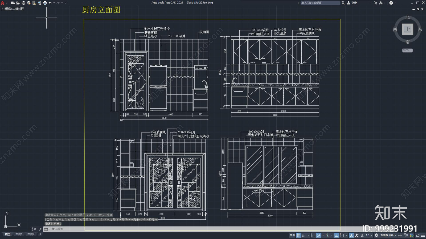Open the 俯视 view controls menu
Viewport: 426px width, 239px height.
pos(8,9)
